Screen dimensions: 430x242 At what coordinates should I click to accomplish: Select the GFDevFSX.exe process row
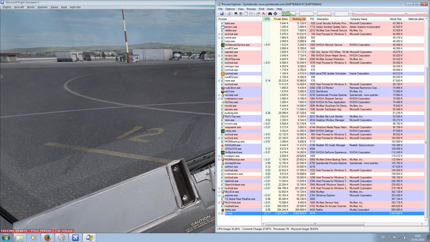(321, 149)
